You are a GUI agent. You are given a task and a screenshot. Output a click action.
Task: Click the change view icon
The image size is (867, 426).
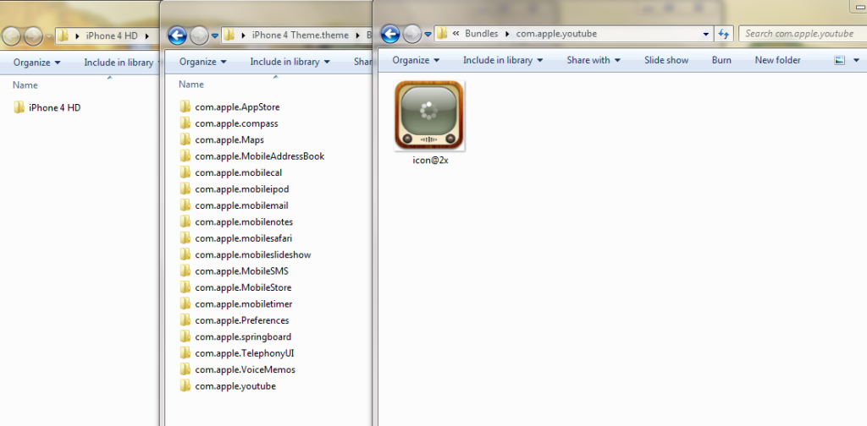[839, 60]
